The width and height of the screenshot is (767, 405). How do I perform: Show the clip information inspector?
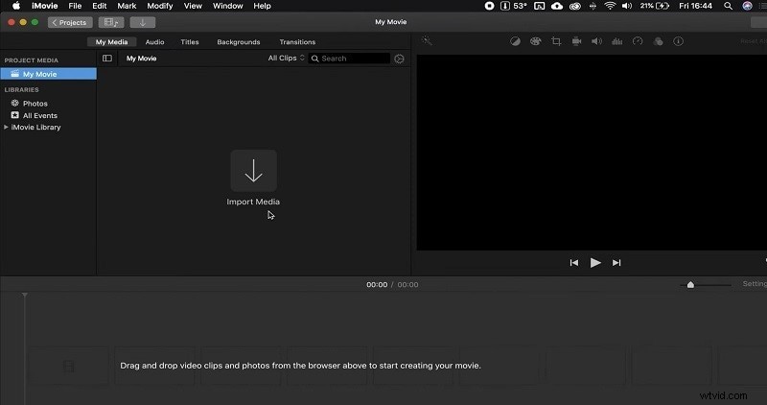coord(679,41)
